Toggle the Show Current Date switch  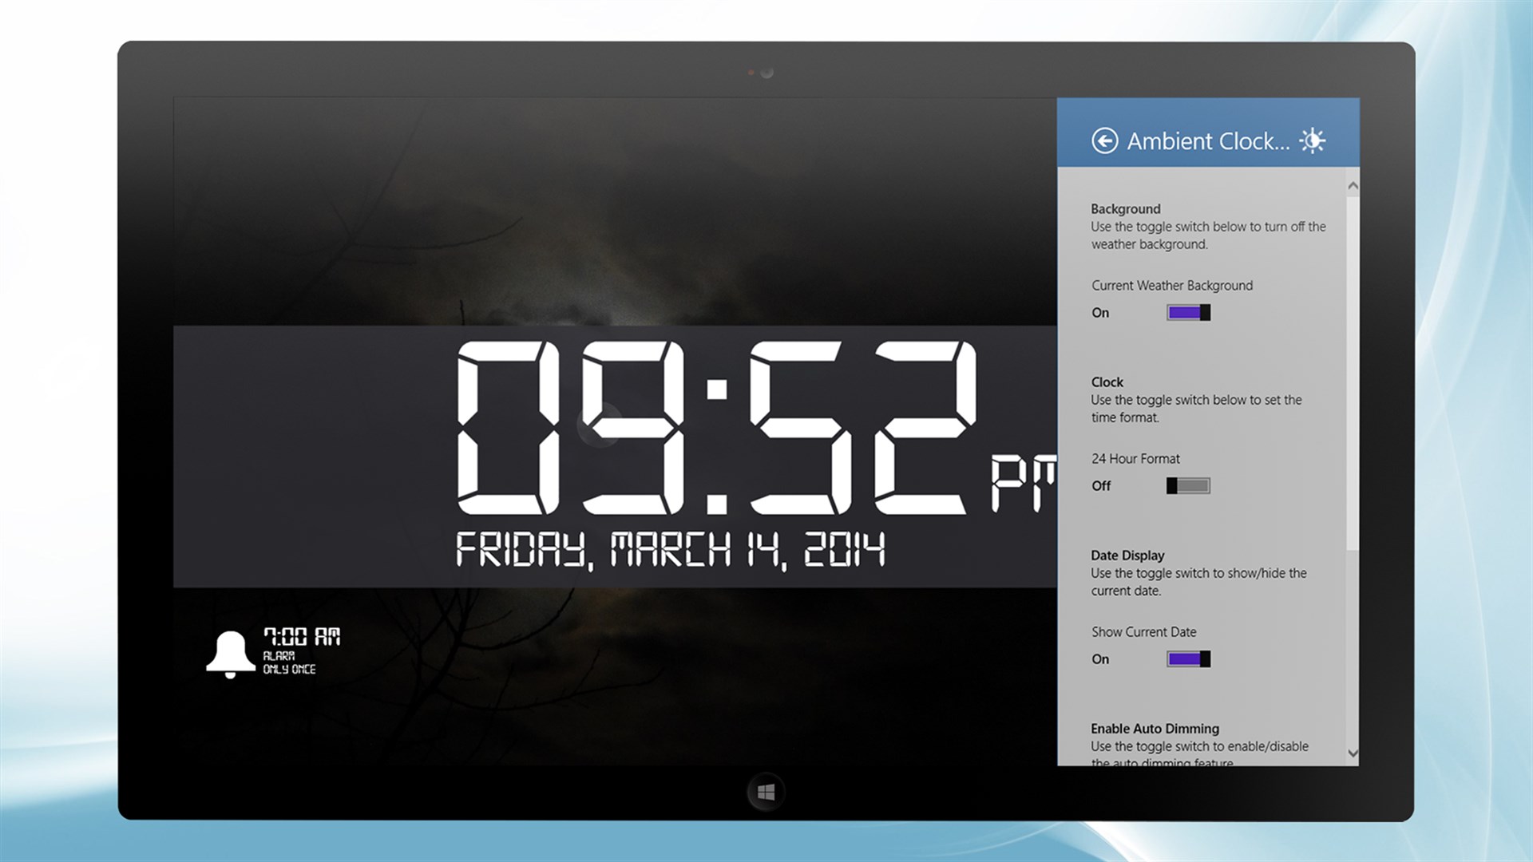click(x=1188, y=659)
